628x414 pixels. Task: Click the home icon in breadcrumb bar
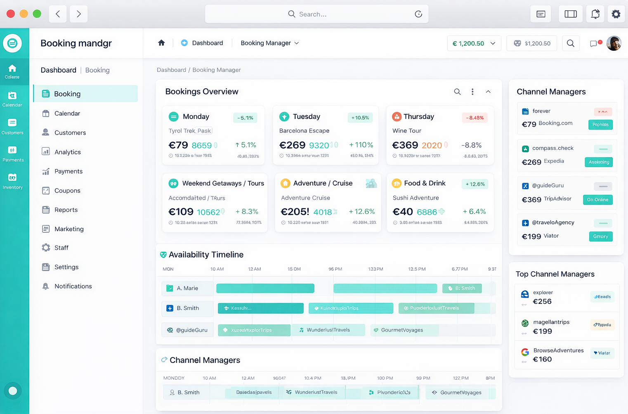point(161,43)
